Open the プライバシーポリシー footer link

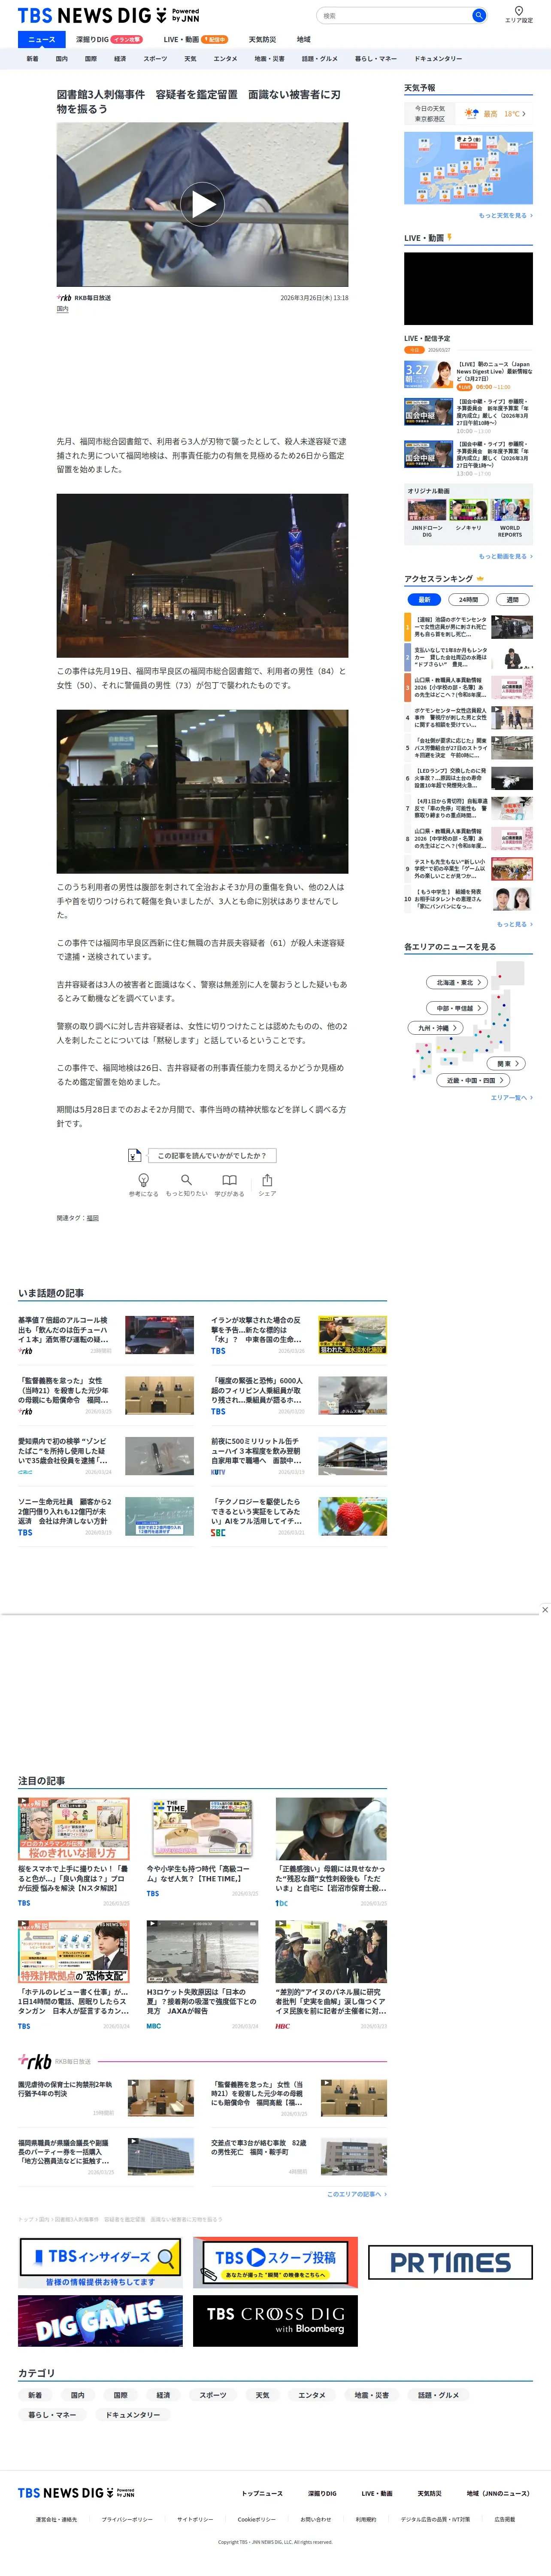click(127, 2519)
